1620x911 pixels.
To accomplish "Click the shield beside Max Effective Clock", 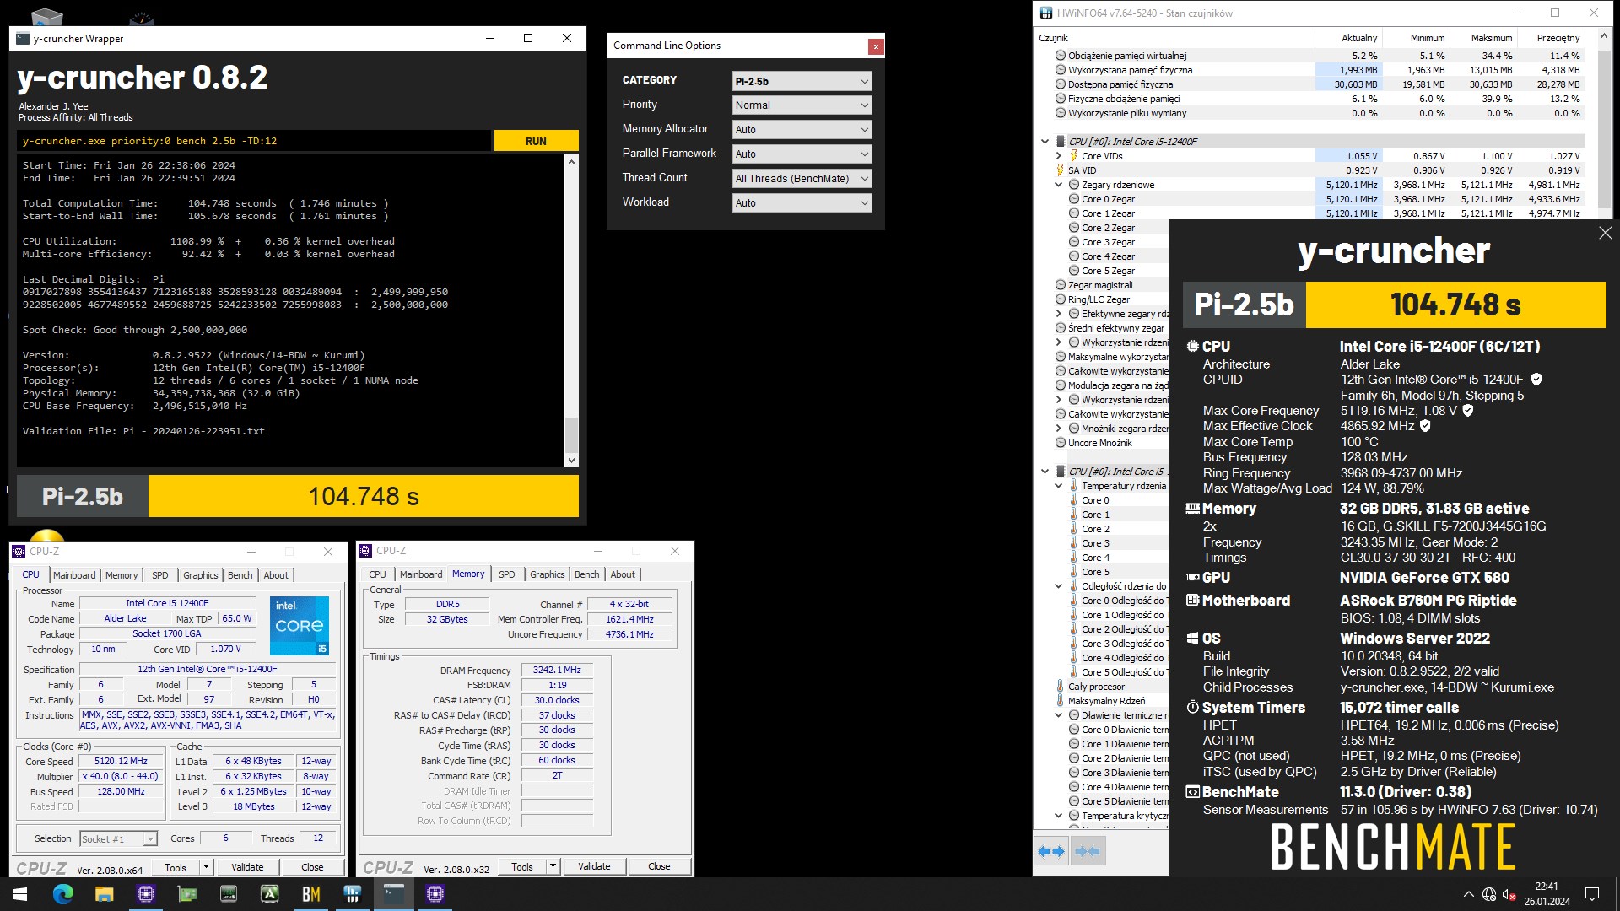I will click(x=1425, y=426).
